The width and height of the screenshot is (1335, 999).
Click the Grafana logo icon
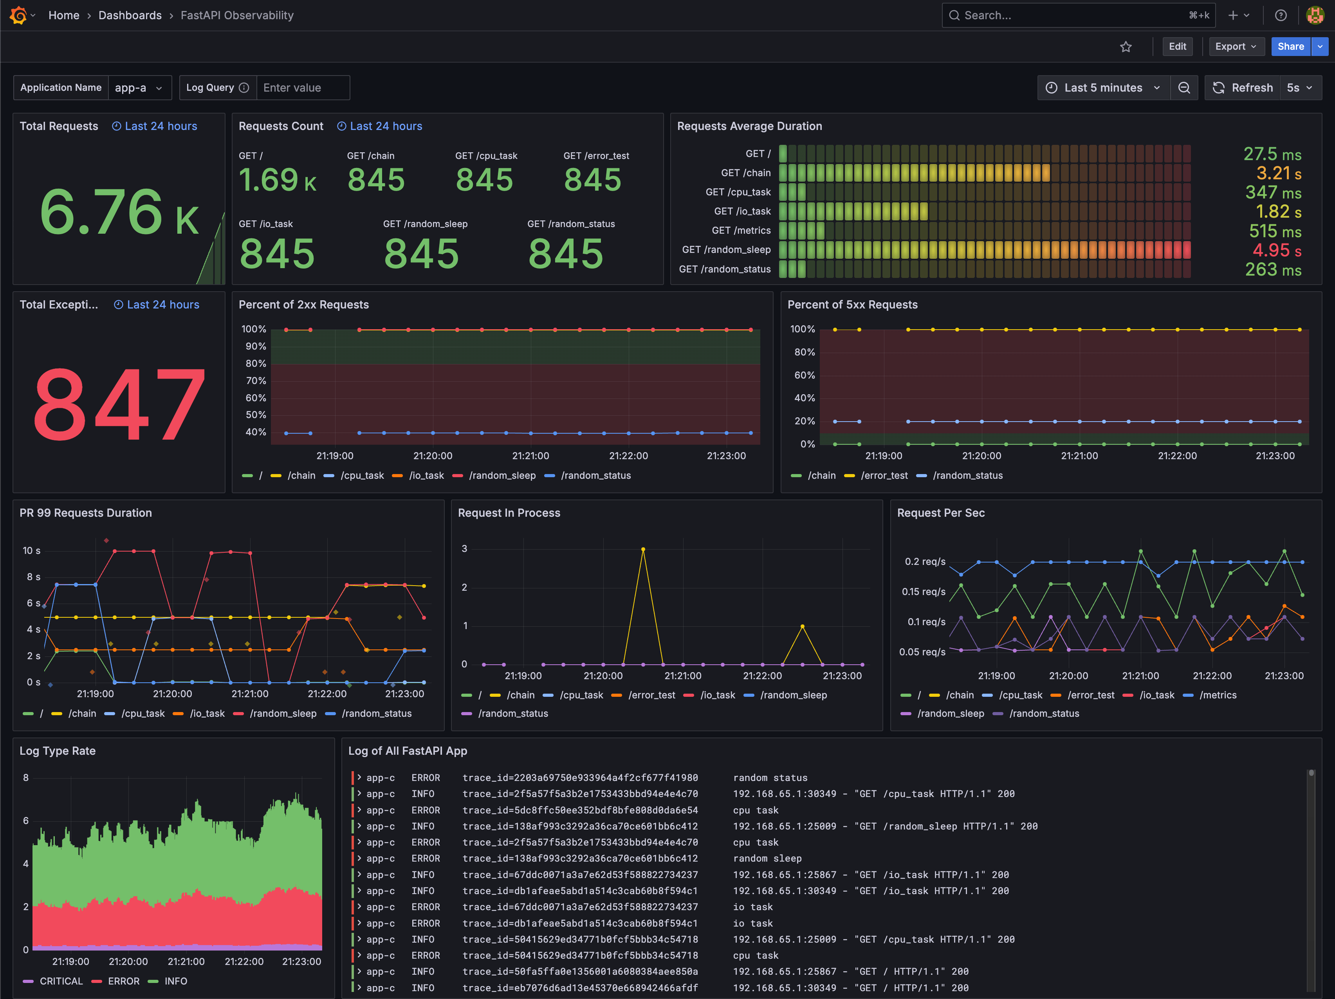pos(18,15)
